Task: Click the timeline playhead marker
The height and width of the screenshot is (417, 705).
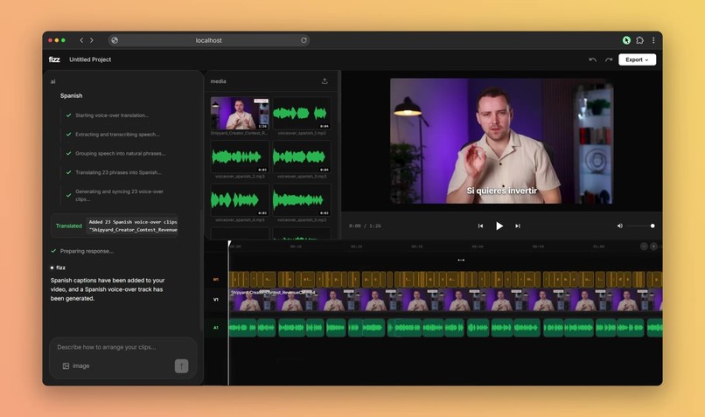Action: coord(229,244)
